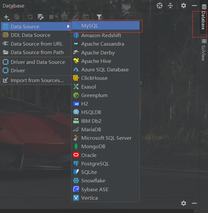The image size is (208, 213).
Task: Choose Data Source from Path
Action: coord(36,52)
